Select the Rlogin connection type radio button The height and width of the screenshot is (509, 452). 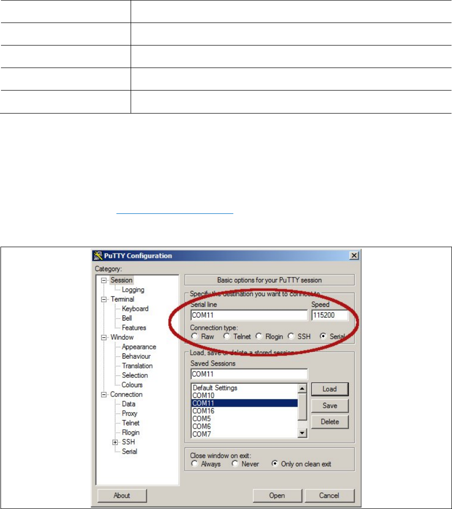pyautogui.click(x=259, y=336)
